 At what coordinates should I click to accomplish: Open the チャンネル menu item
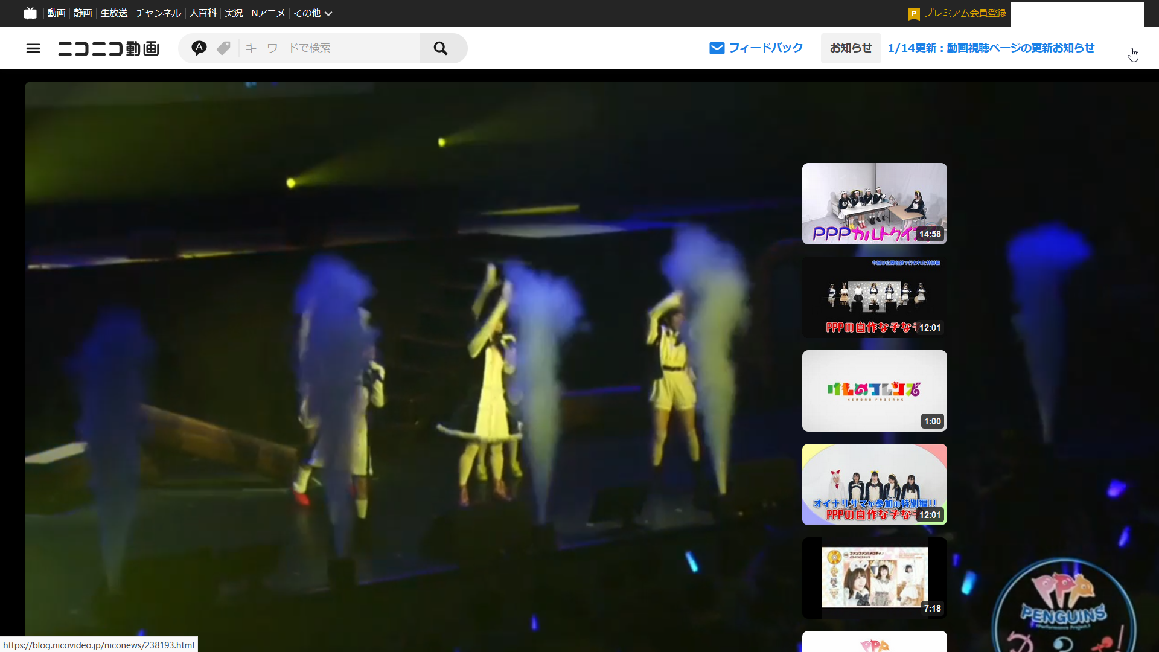click(x=158, y=13)
